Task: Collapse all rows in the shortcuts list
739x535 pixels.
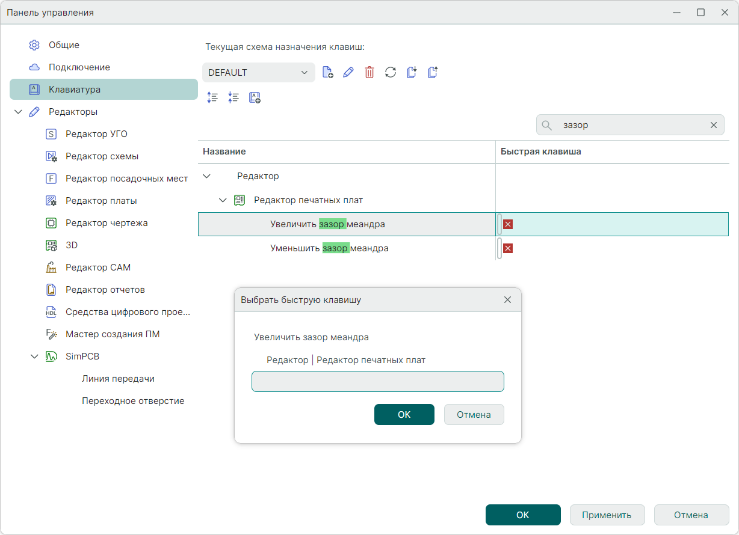Action: 233,98
